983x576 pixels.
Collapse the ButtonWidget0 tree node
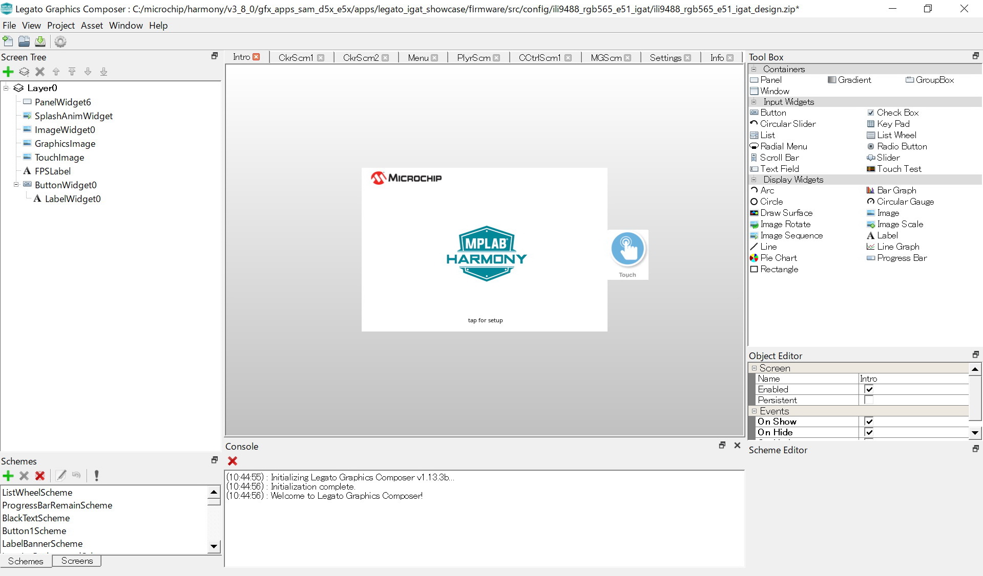click(x=16, y=185)
